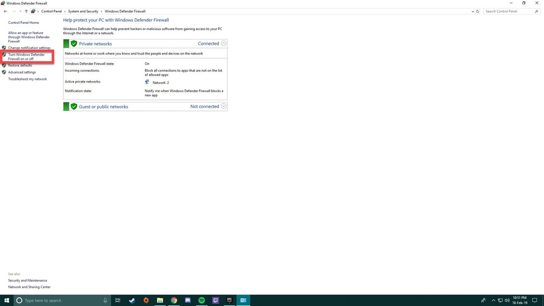Click the Not connected status text
The width and height of the screenshot is (544, 306).
(x=204, y=106)
